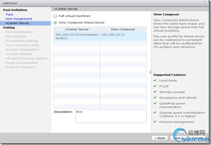Click the help panel collapse handle
This screenshot has height=145, width=211.
[150, 72]
